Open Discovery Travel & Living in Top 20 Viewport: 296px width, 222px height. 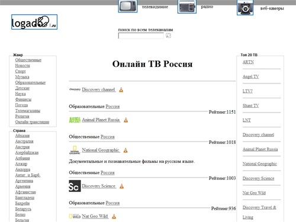point(259,213)
